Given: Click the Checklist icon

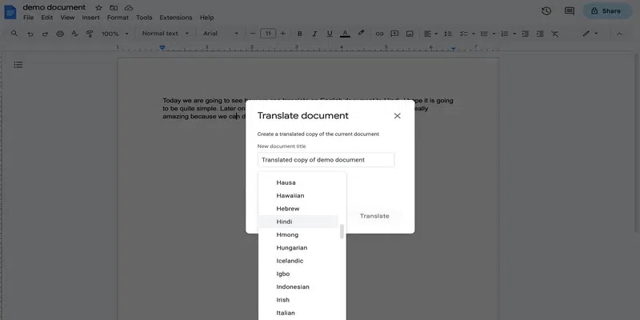Looking at the screenshot, I should tap(463, 34).
